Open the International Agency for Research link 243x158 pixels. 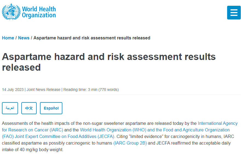click(x=218, y=123)
